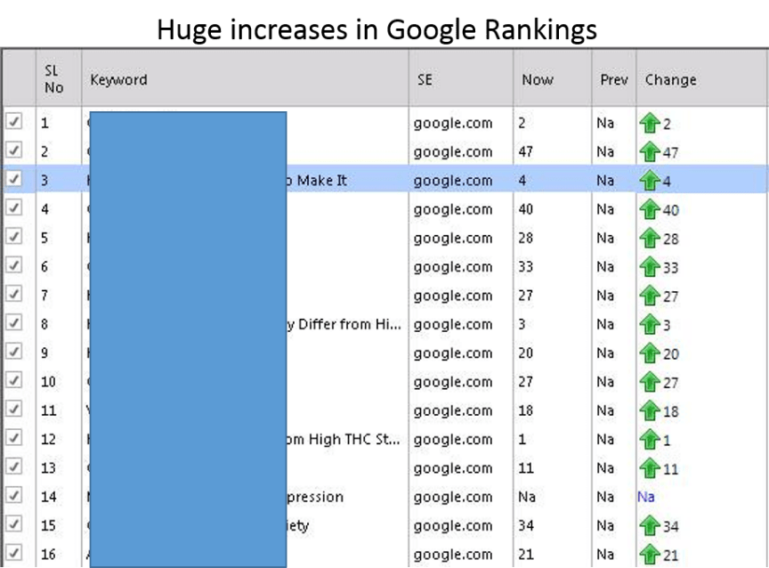The height and width of the screenshot is (568, 769).
Task: Select serial number 11 cell
Action: click(x=48, y=410)
